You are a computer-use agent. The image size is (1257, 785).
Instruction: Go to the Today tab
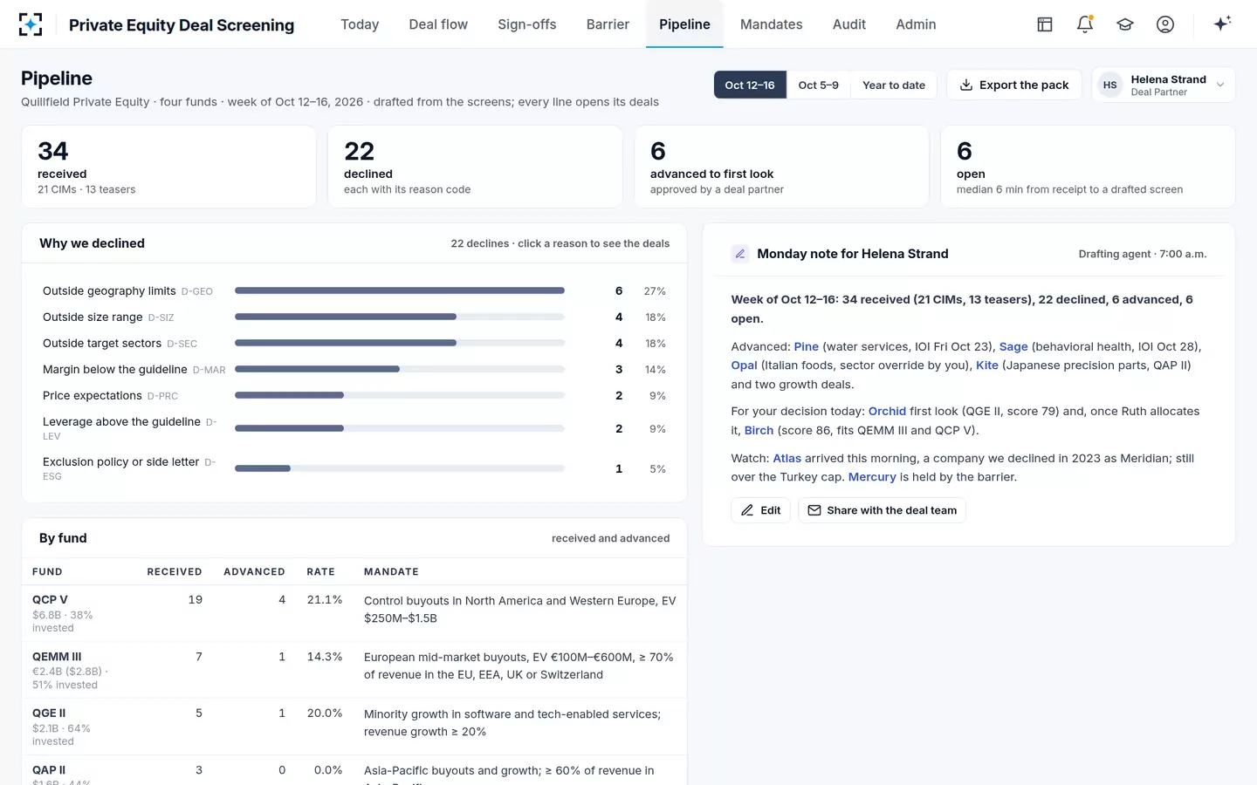360,24
